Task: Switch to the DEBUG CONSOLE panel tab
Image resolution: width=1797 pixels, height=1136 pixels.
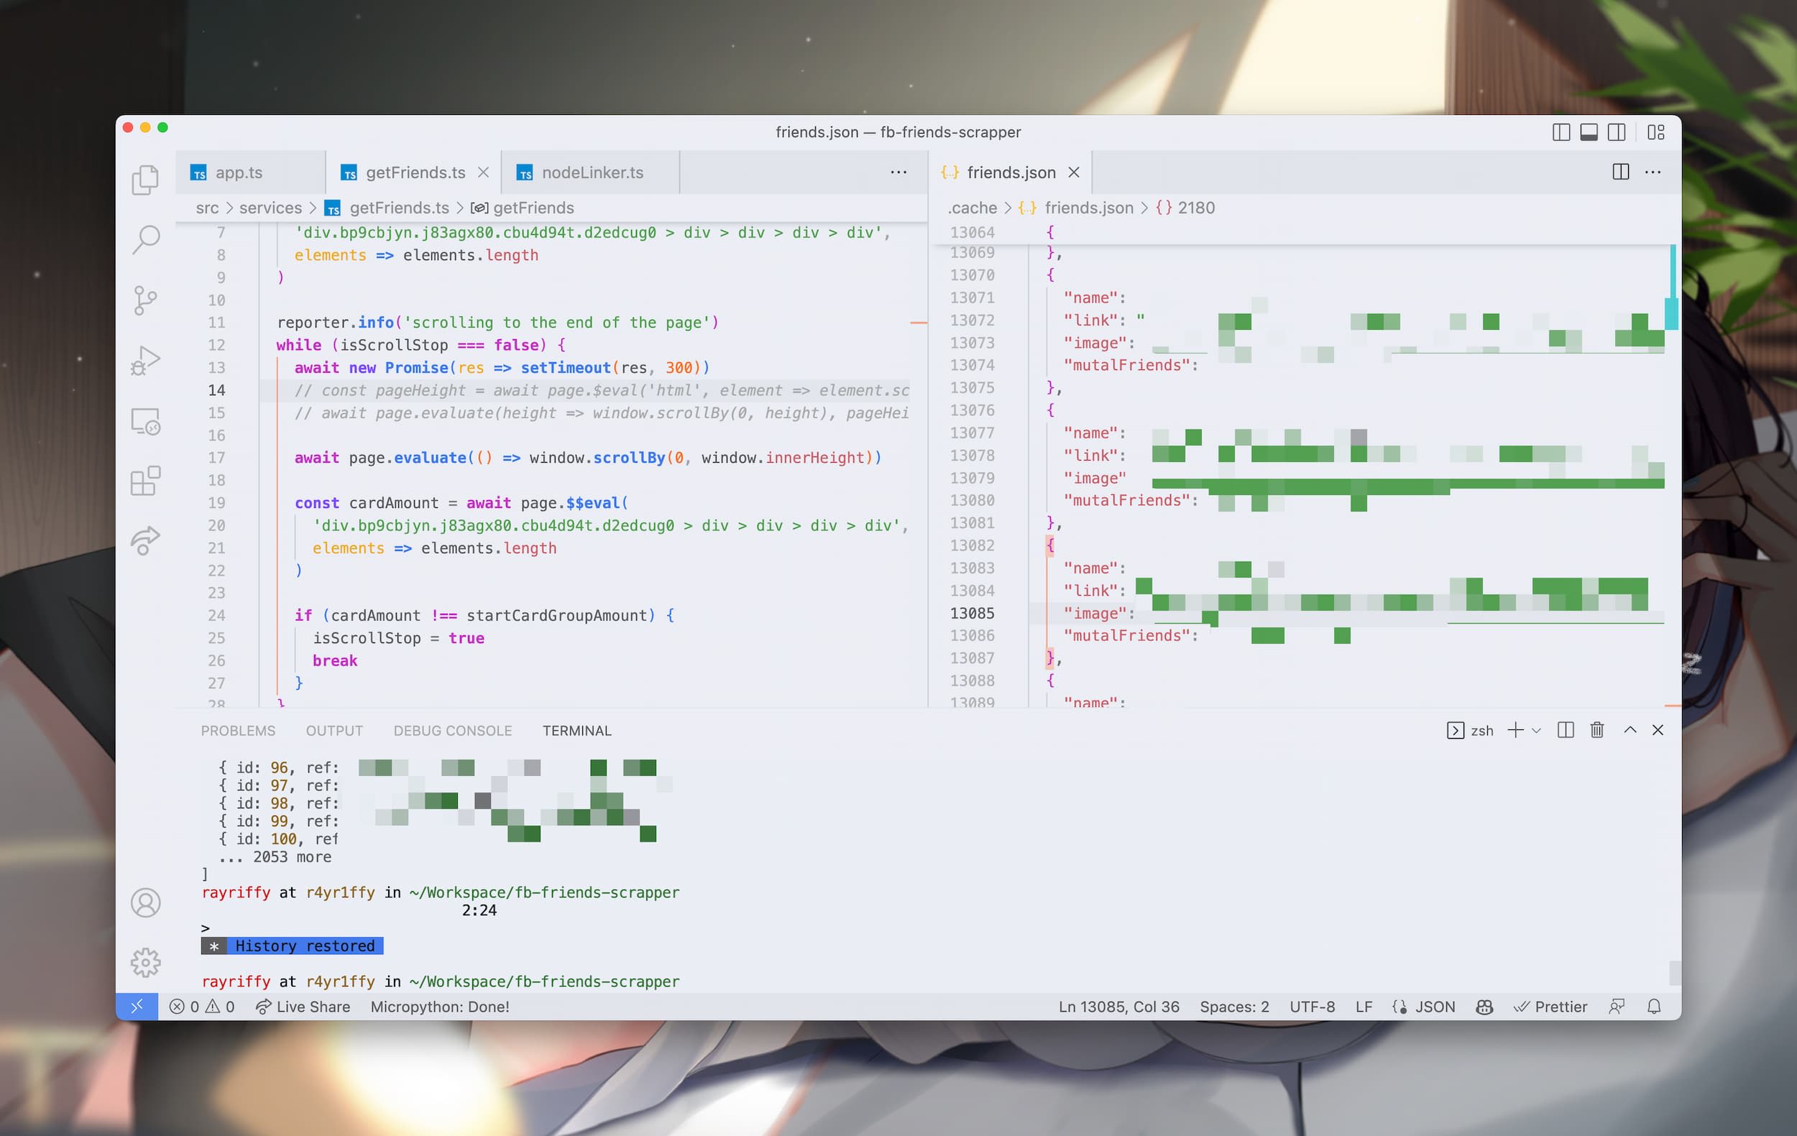Action: (x=452, y=731)
